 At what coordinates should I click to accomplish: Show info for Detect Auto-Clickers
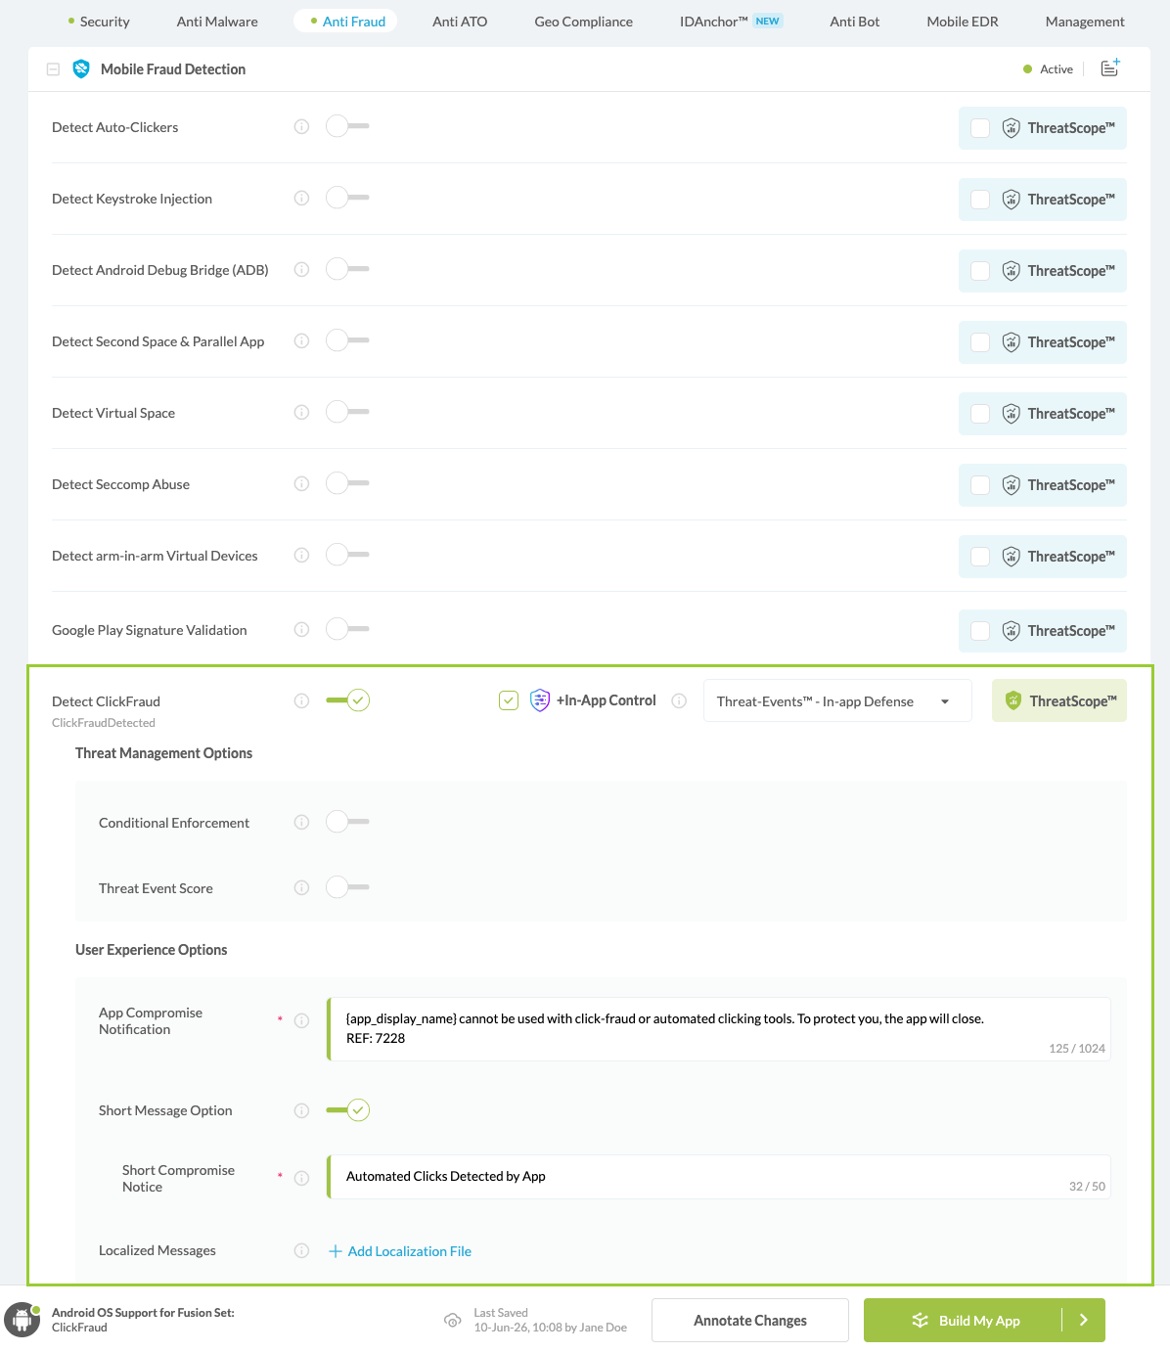pos(301,126)
